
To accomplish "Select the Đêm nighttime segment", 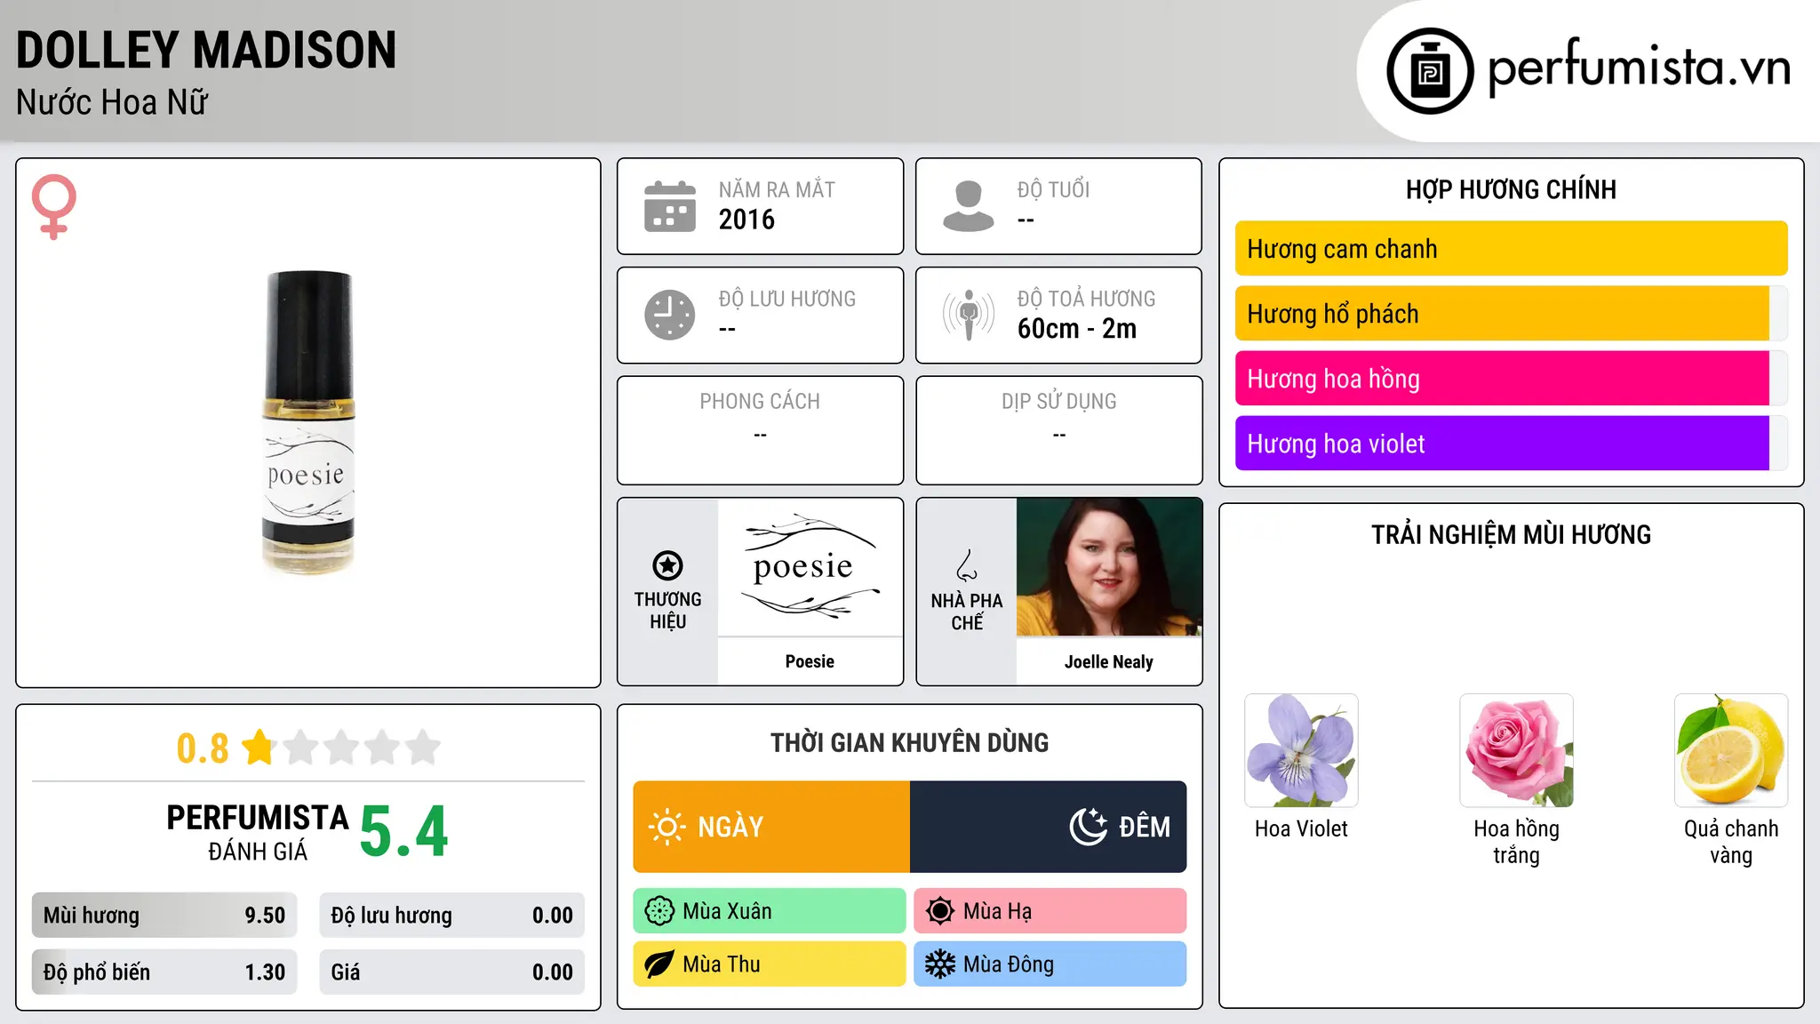I will click(1049, 827).
